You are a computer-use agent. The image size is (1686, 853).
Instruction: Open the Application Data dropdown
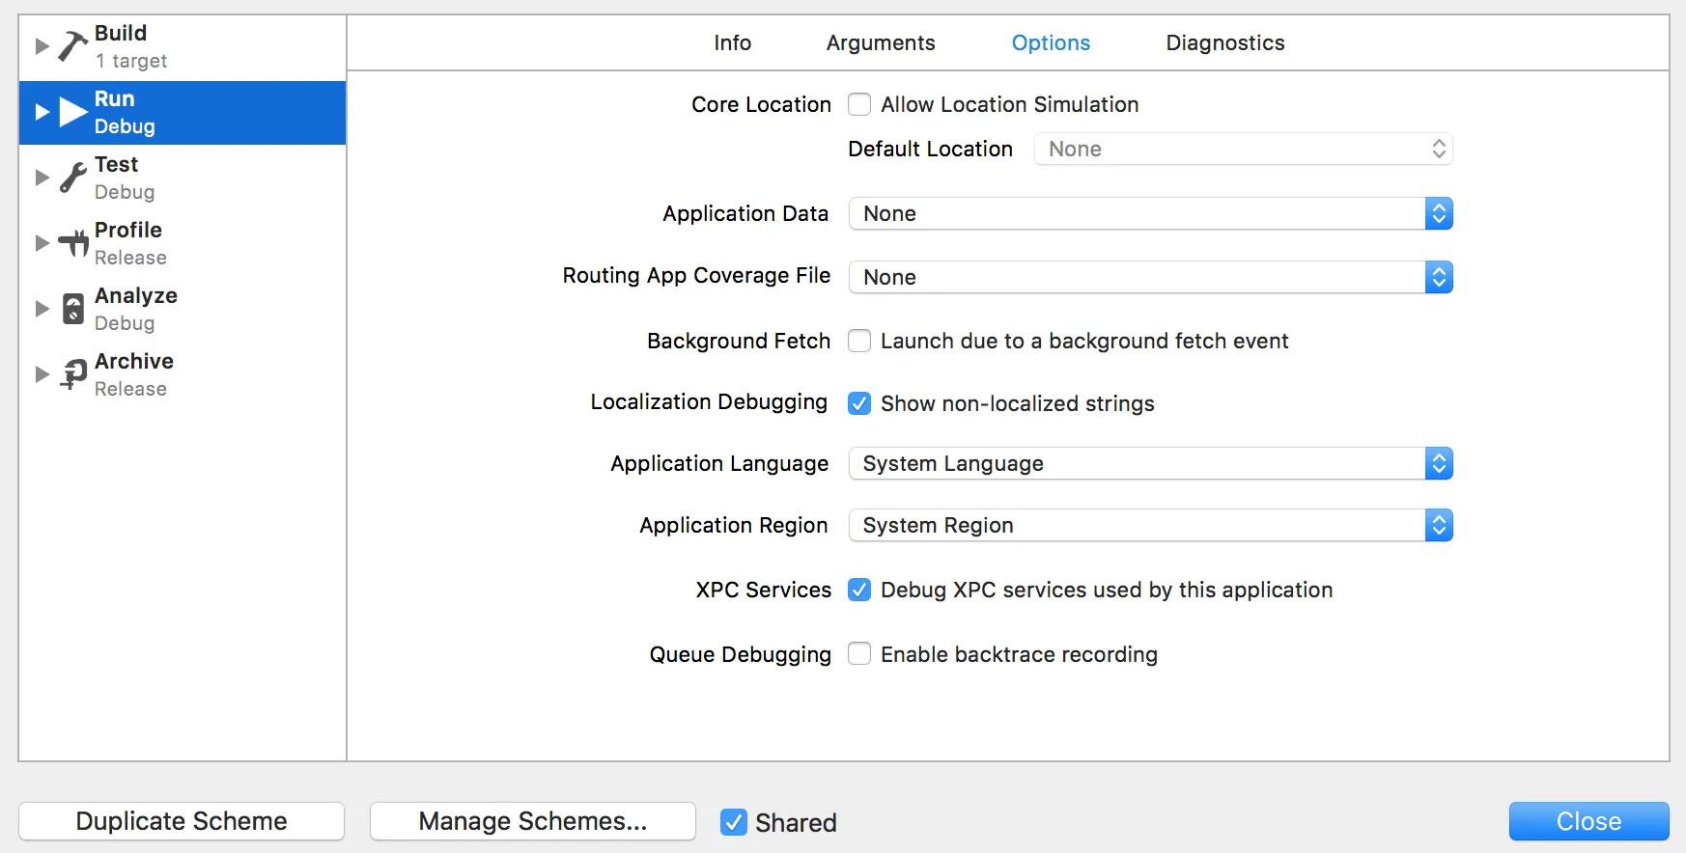(x=1150, y=214)
